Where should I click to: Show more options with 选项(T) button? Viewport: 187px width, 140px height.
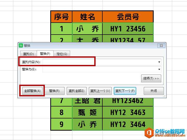click(151, 78)
